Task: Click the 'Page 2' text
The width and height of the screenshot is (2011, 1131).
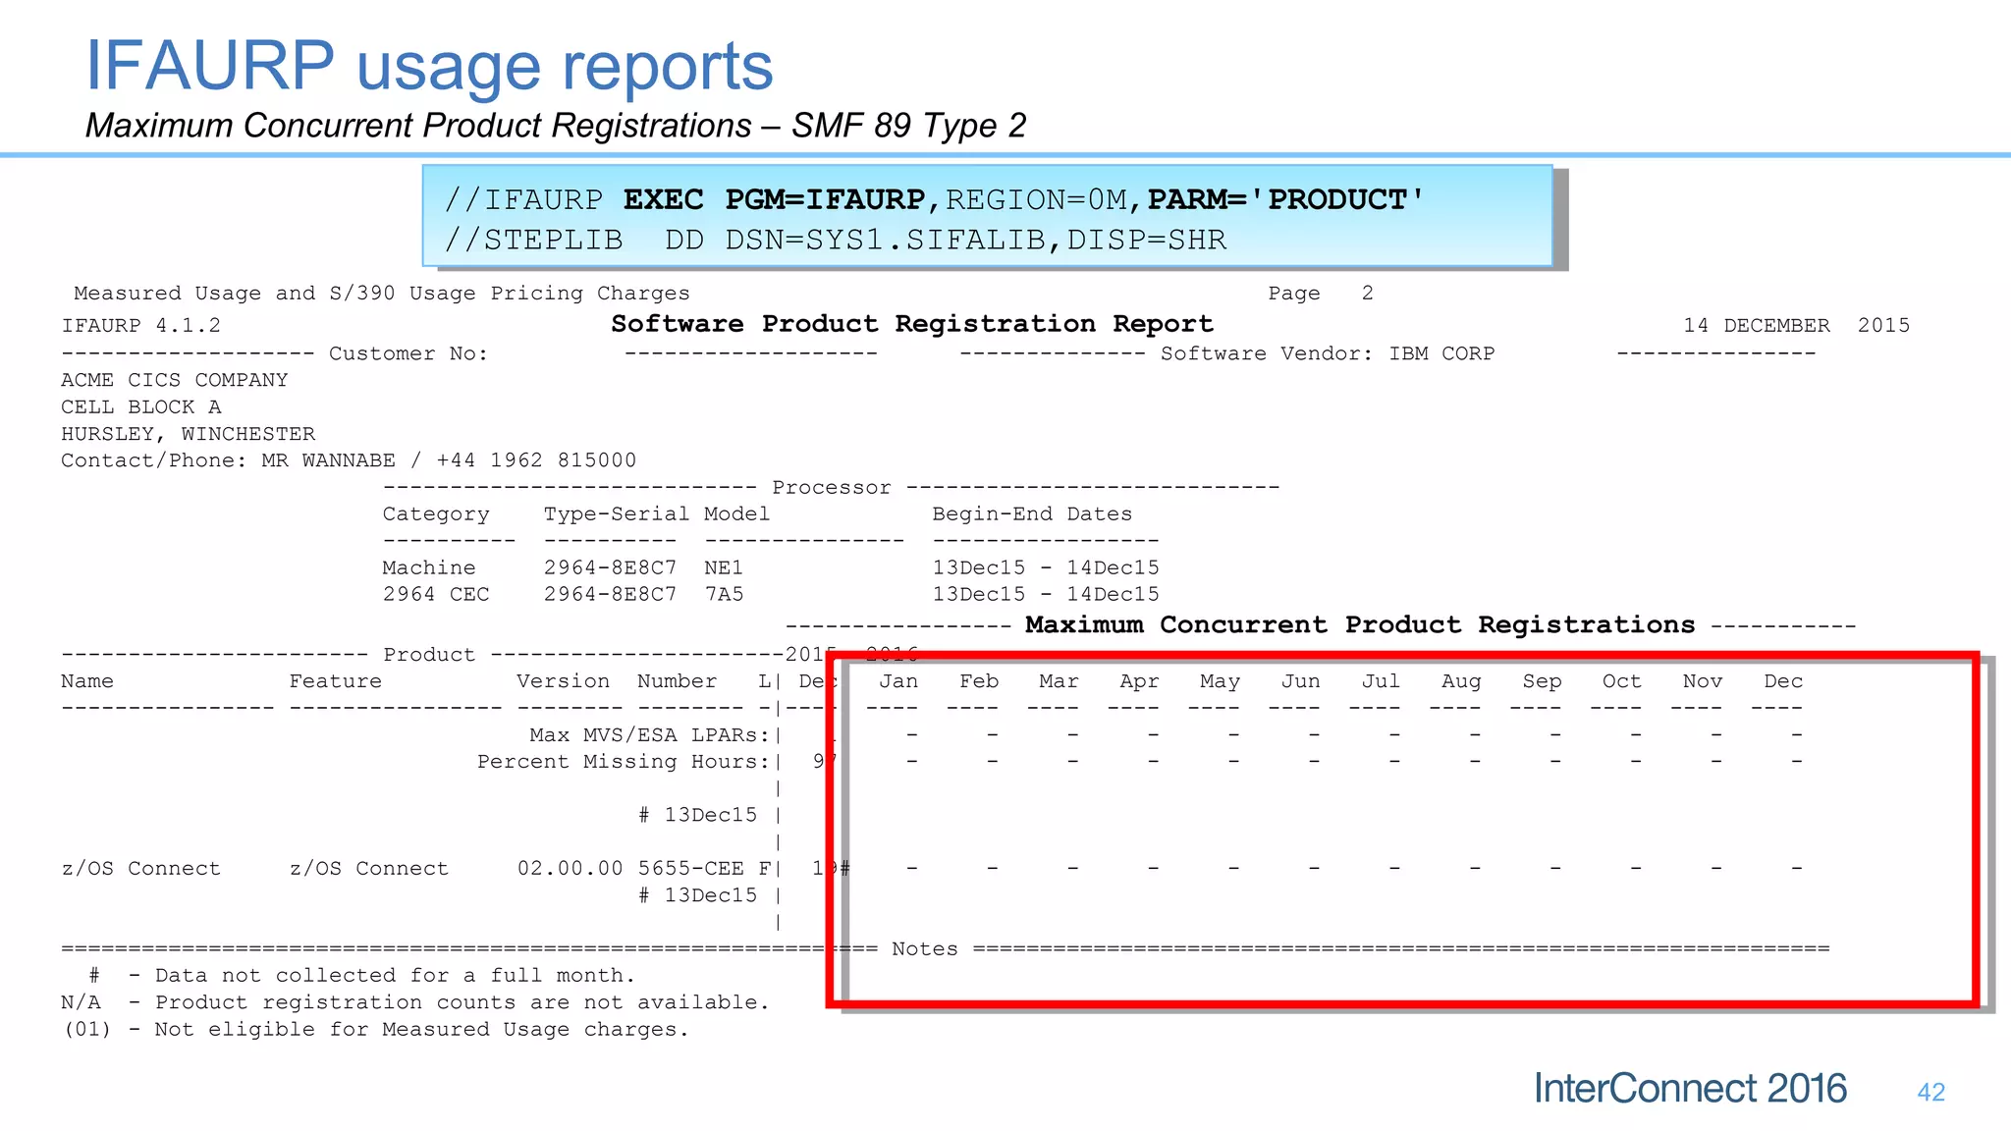Action: pyautogui.click(x=1321, y=293)
